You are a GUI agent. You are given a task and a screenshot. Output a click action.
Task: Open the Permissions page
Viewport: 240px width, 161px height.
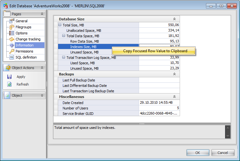(x=24, y=51)
